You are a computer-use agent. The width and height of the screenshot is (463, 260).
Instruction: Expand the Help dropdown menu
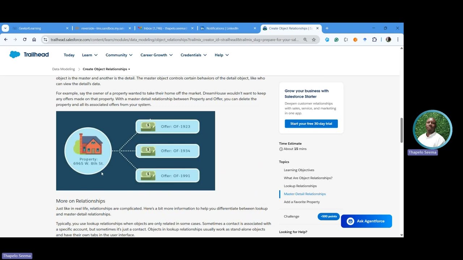point(222,55)
